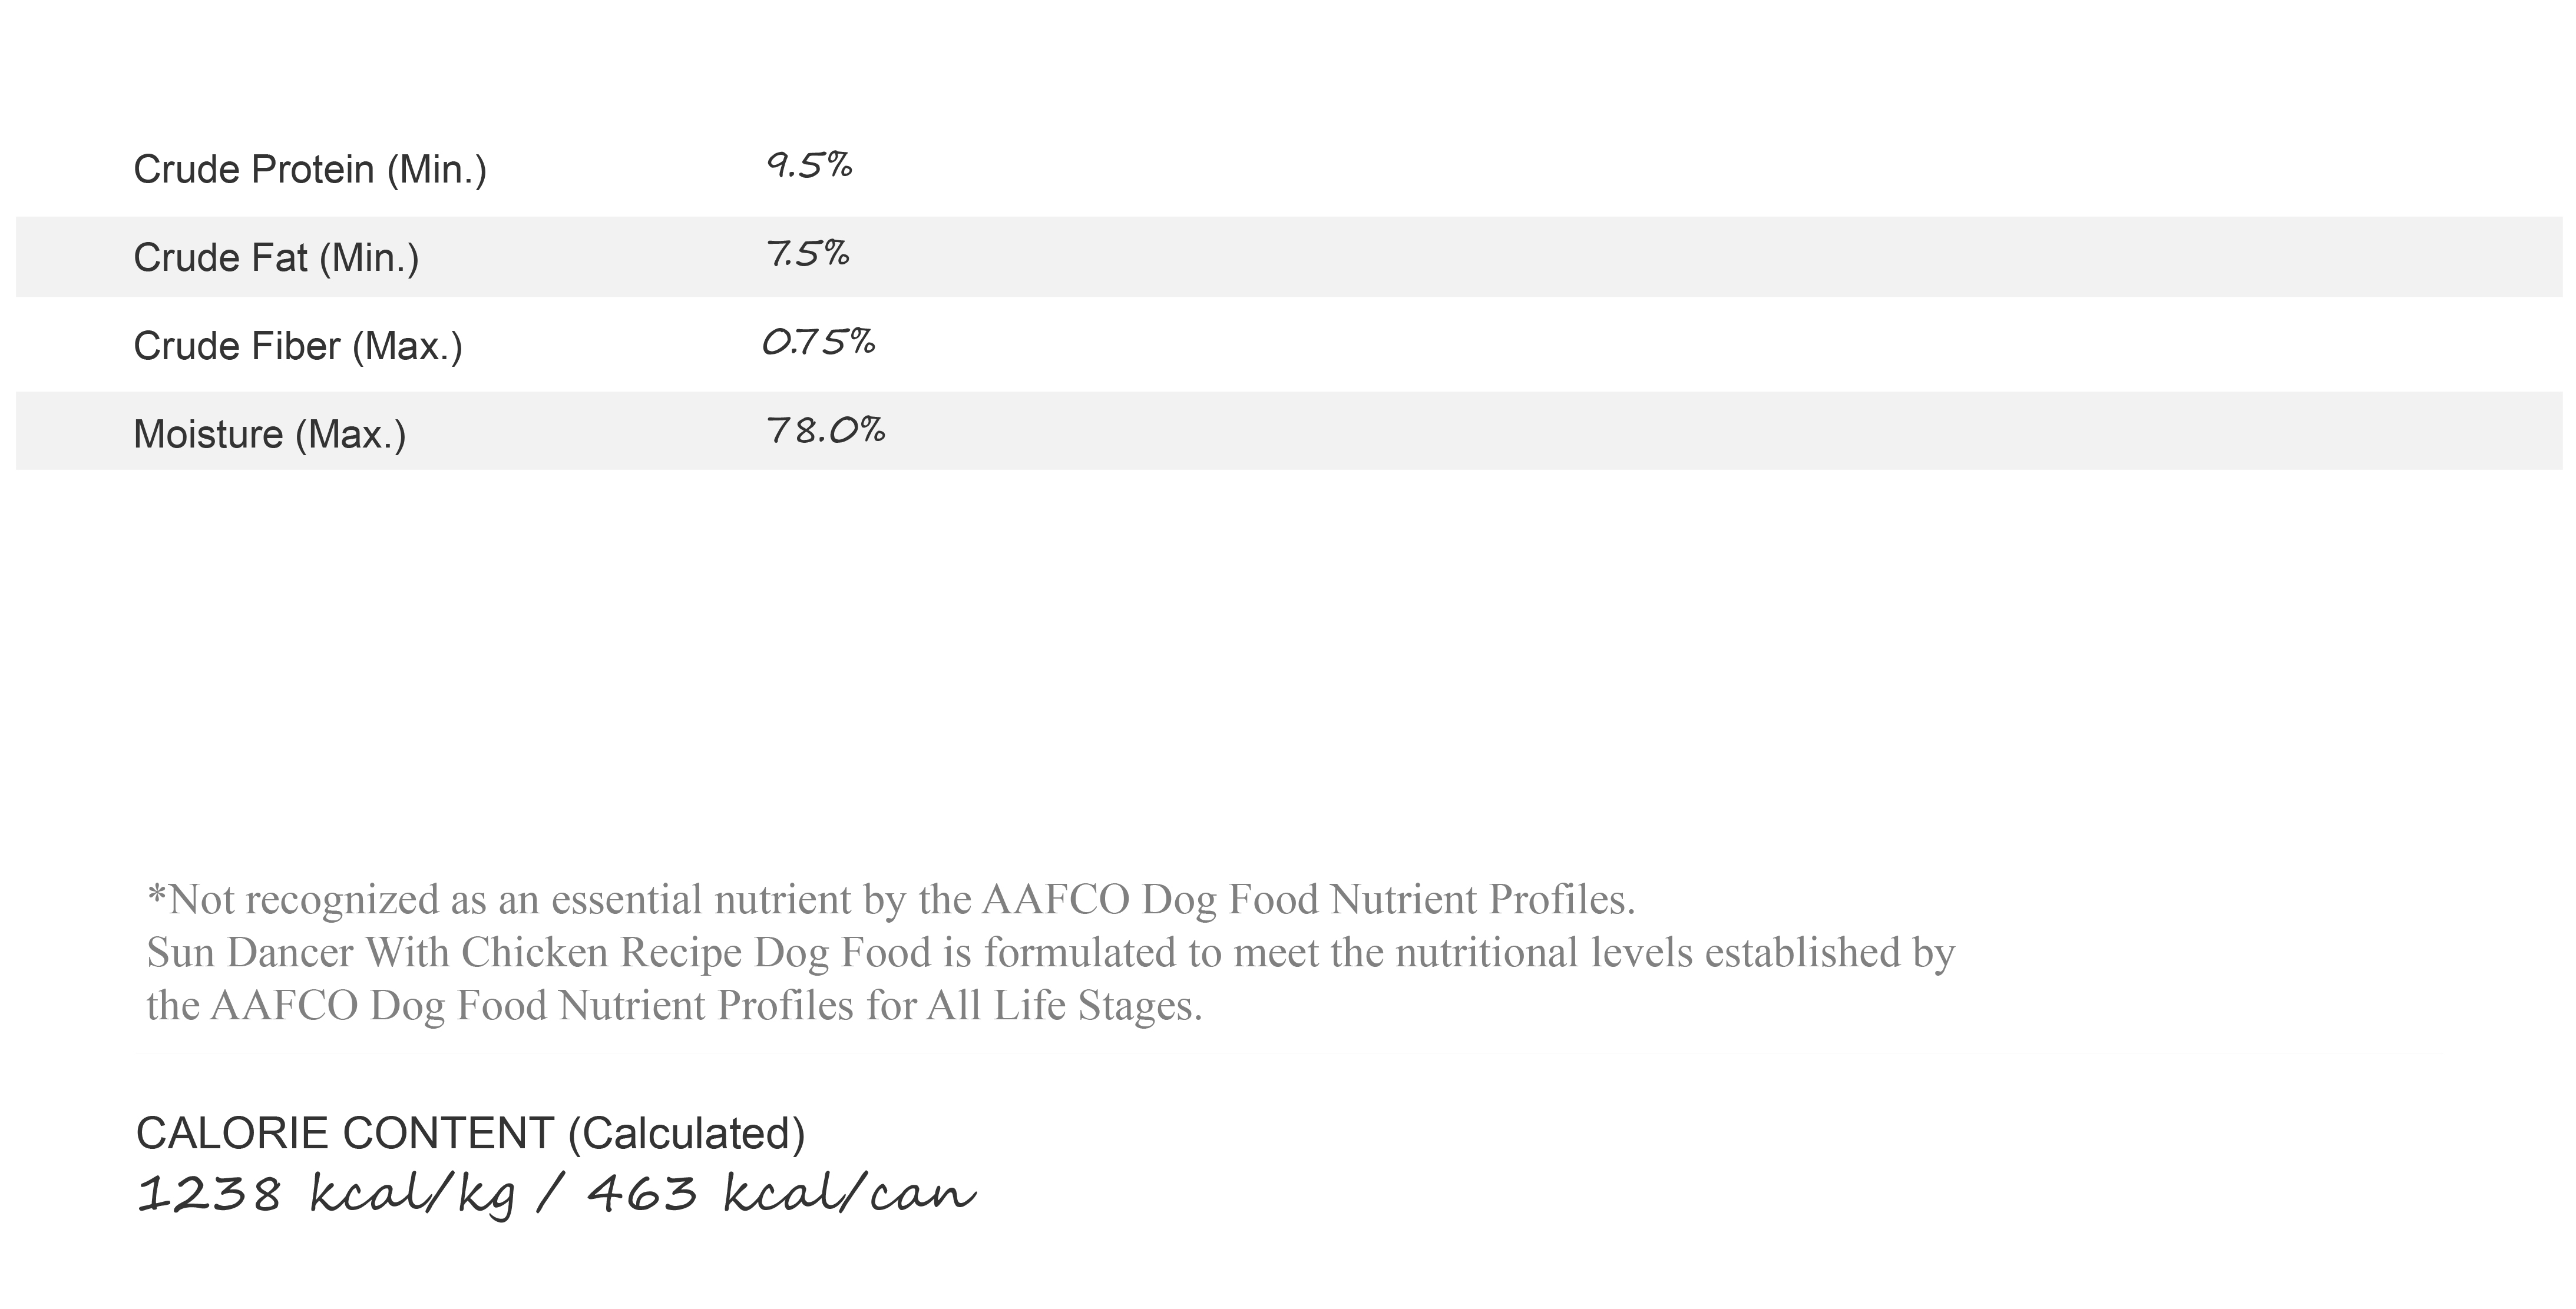Select the 9.5% protein value
2576x1309 pixels.
tap(809, 165)
